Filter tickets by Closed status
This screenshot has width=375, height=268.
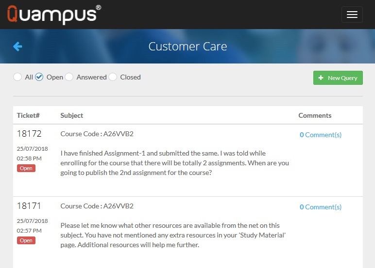113,77
